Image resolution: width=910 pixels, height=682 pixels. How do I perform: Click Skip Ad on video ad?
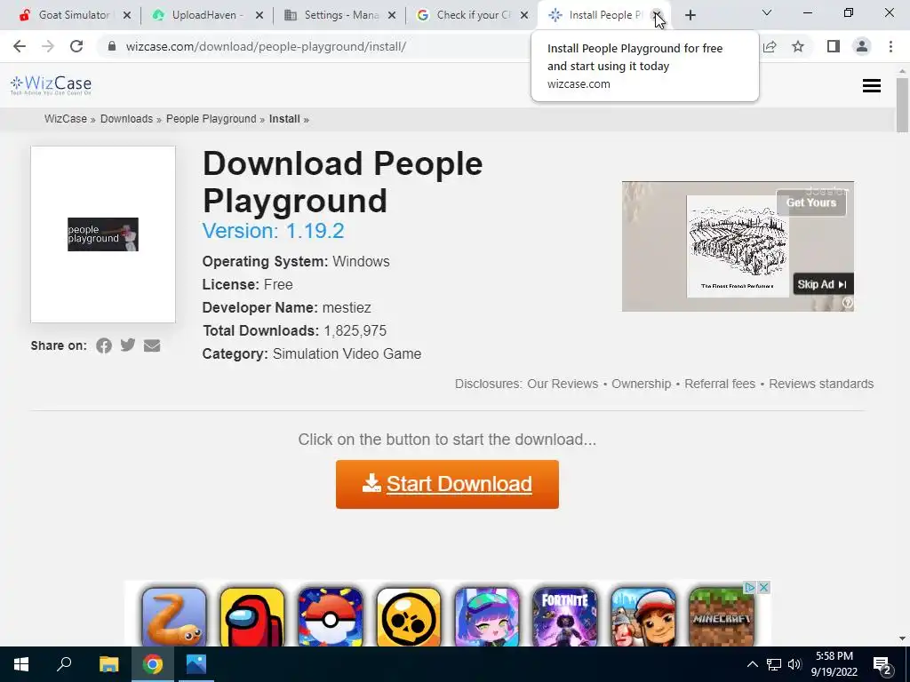click(x=823, y=284)
